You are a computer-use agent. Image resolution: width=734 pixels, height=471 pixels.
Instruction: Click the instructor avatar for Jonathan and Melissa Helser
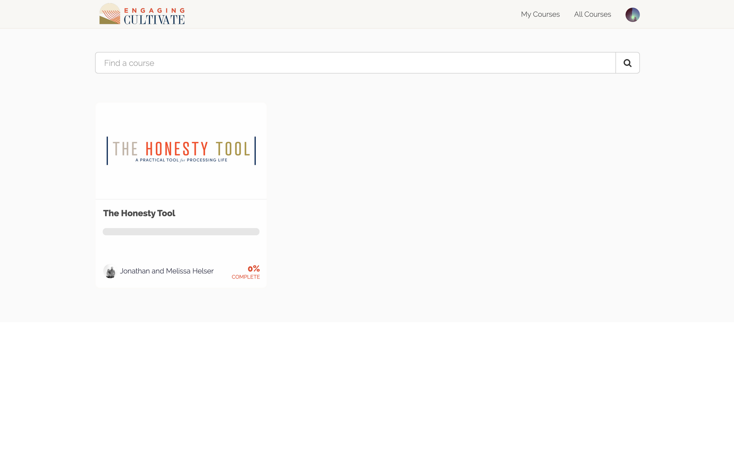(110, 271)
